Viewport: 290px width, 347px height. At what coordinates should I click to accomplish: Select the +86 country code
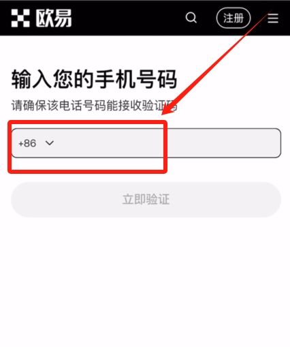coord(27,143)
